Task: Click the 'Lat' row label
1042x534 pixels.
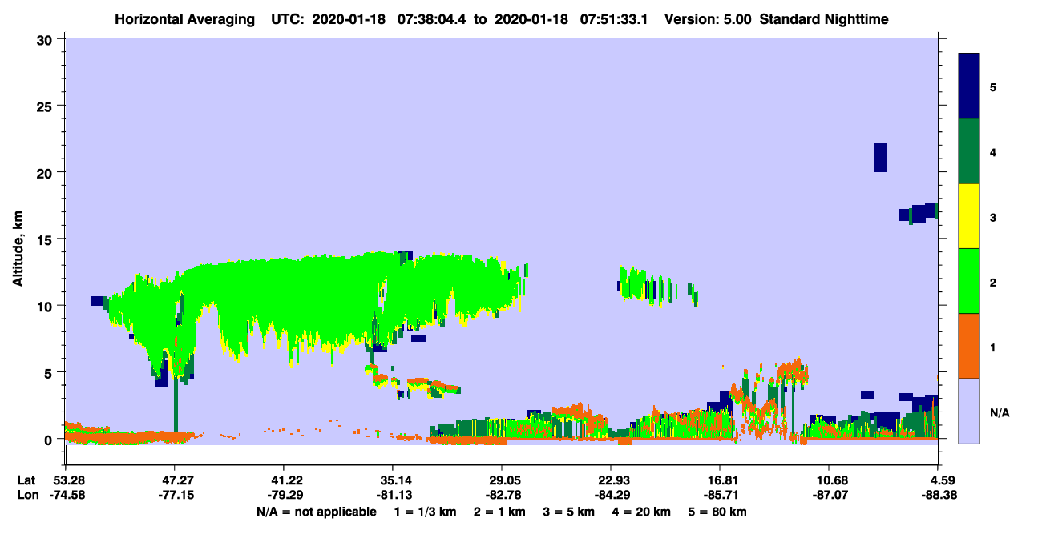Action: pyautogui.click(x=26, y=480)
